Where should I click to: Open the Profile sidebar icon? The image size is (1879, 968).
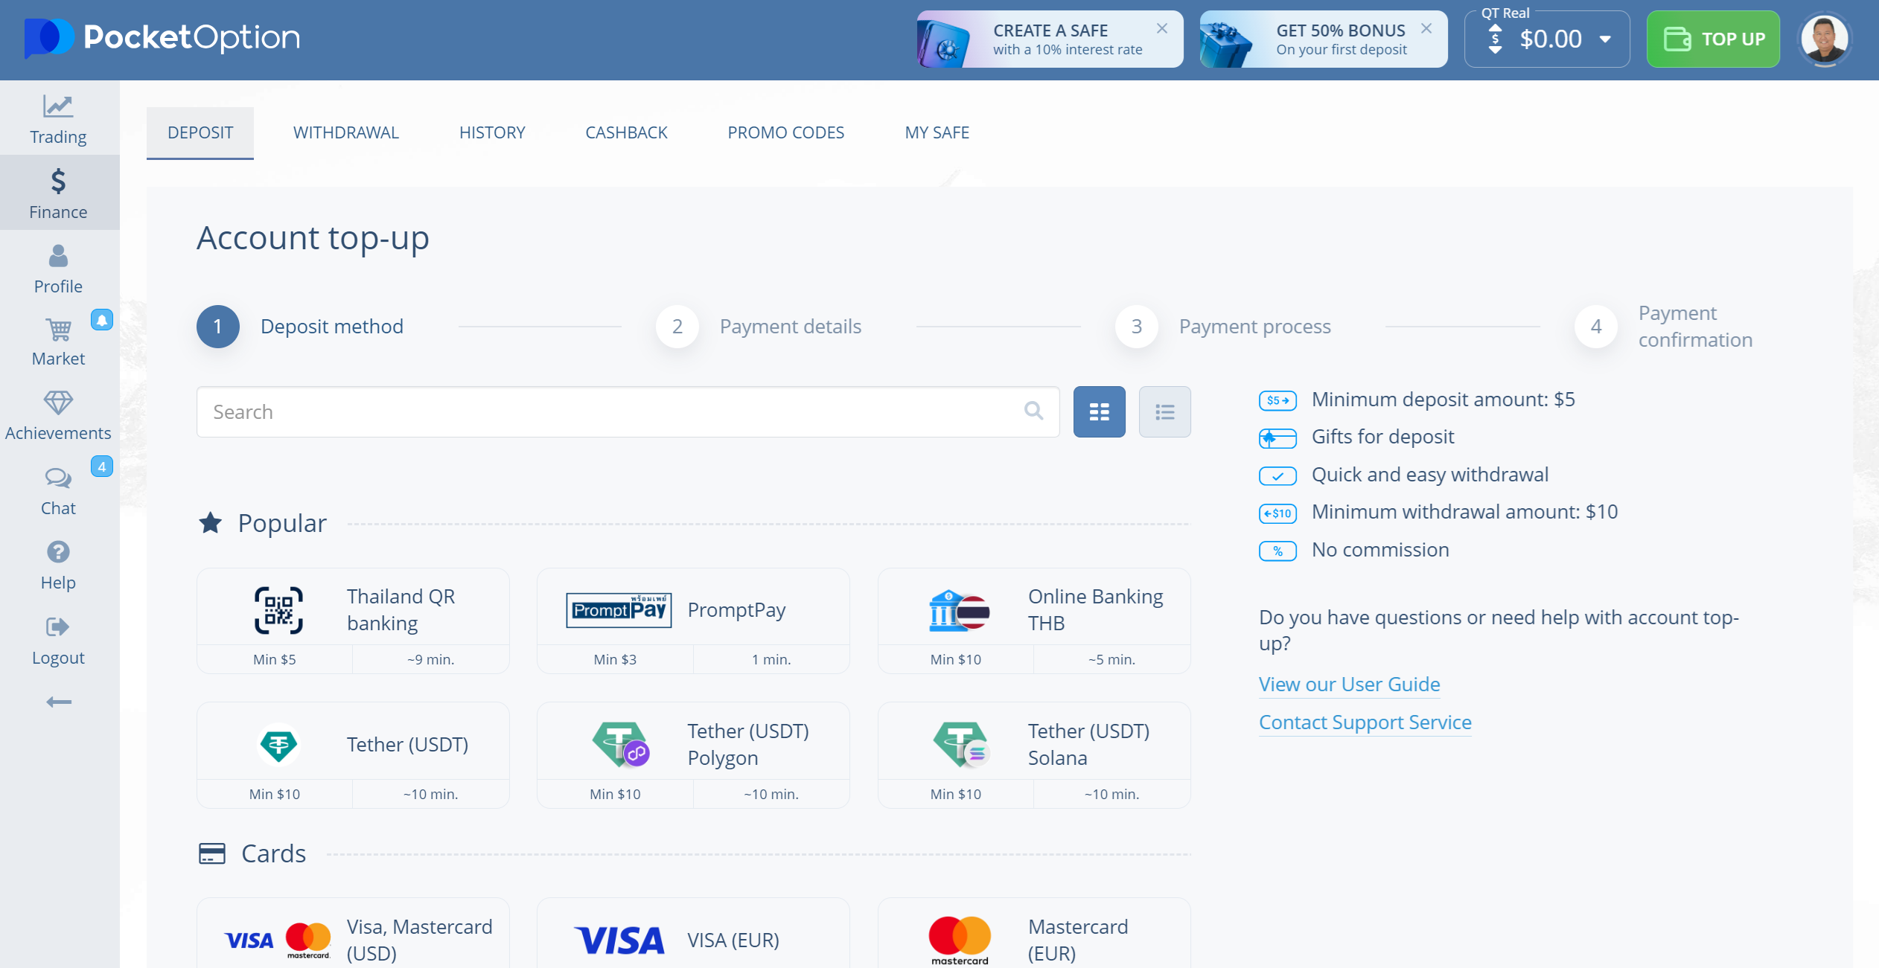[x=58, y=256]
